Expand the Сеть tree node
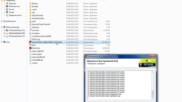The width and height of the screenshot is (182, 102). [2, 42]
